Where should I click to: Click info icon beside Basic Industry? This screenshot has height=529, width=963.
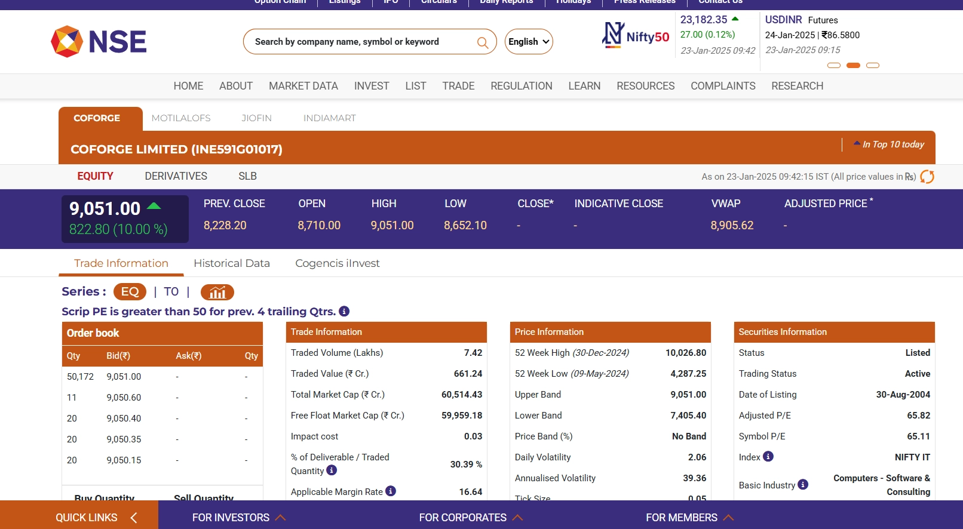tap(803, 484)
